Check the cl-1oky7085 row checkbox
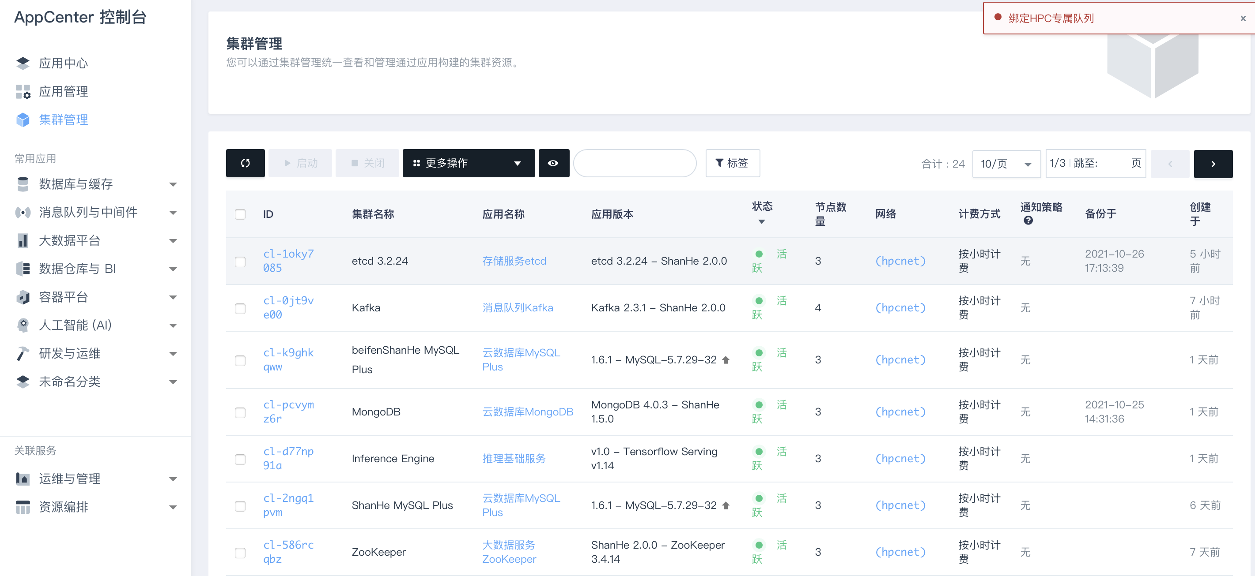The height and width of the screenshot is (576, 1255). pyautogui.click(x=240, y=262)
